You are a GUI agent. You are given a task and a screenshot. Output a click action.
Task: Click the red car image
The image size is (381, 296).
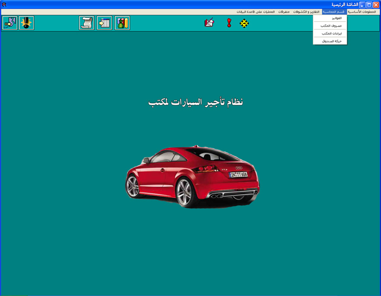click(192, 176)
